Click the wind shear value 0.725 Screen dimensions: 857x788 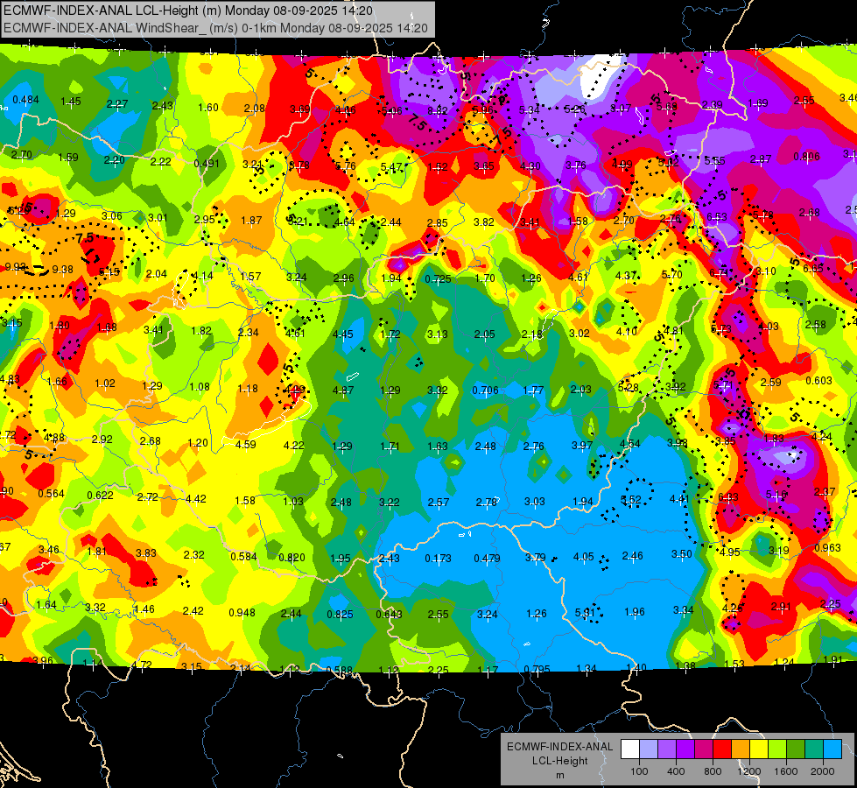438,279
